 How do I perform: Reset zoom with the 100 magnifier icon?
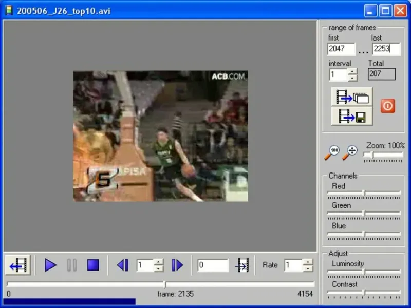click(x=332, y=152)
